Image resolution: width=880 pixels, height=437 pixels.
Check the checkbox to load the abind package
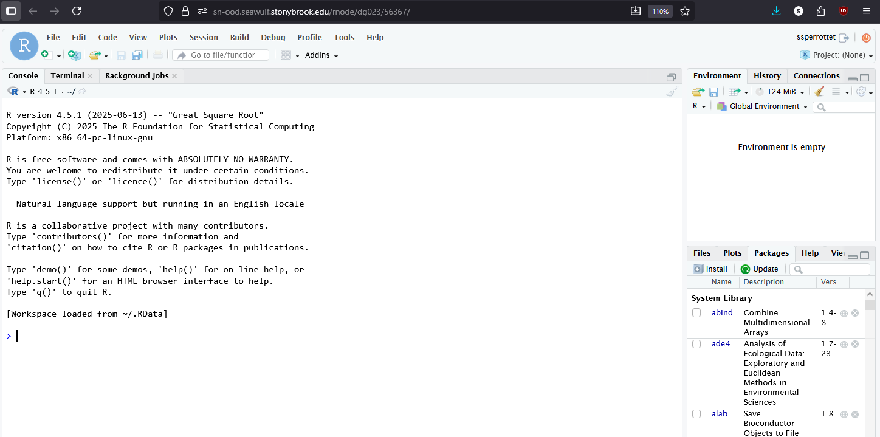pyautogui.click(x=696, y=312)
